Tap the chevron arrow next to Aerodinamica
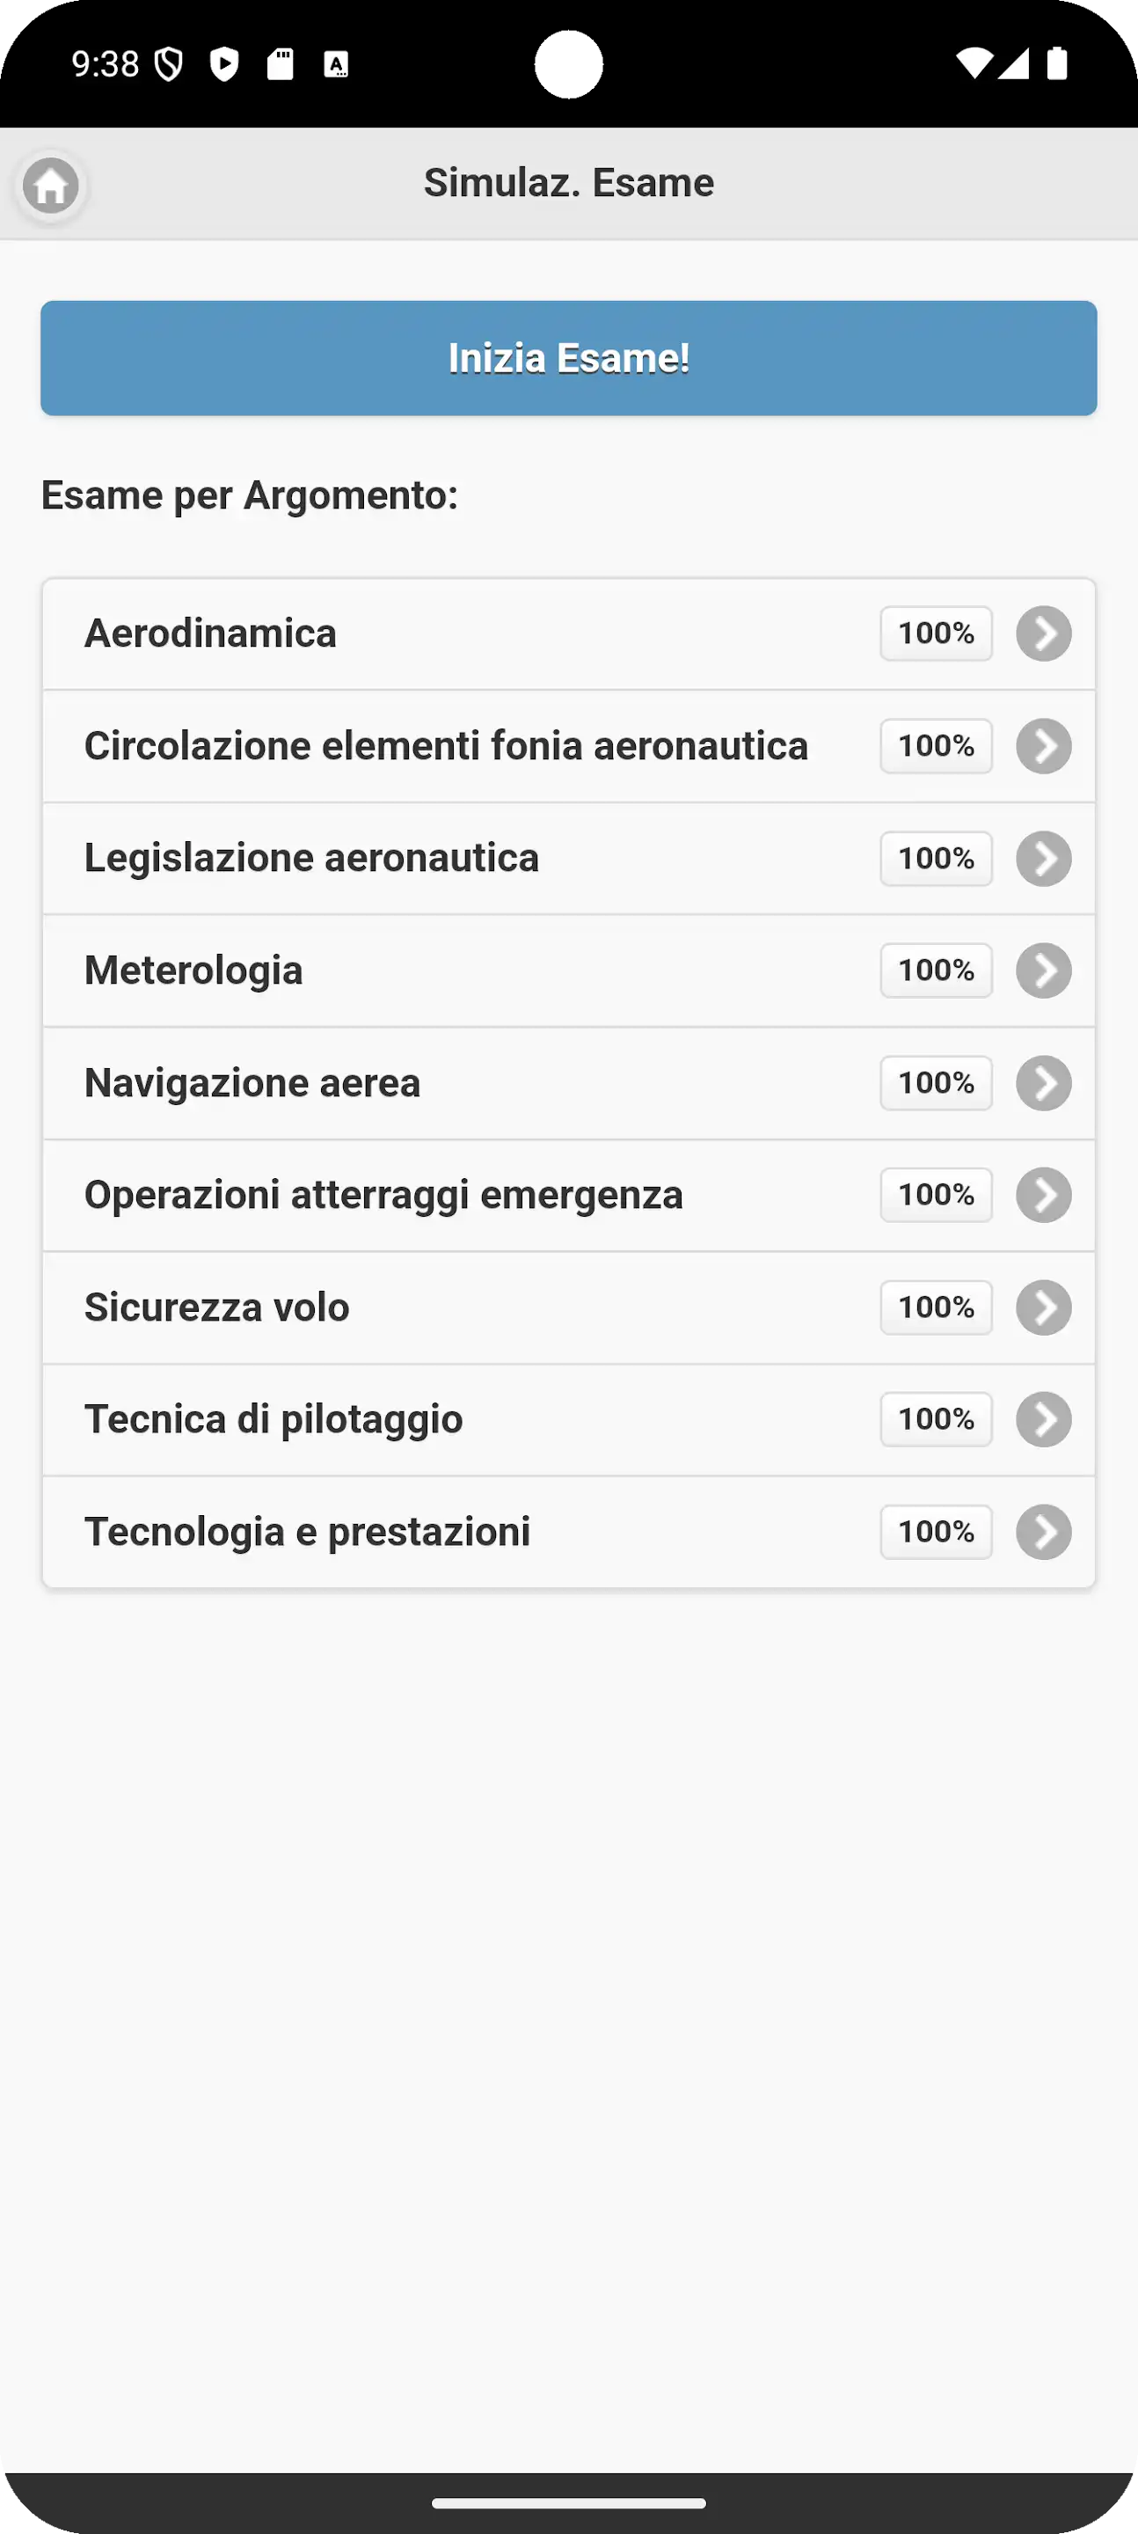1138x2534 pixels. (1044, 633)
